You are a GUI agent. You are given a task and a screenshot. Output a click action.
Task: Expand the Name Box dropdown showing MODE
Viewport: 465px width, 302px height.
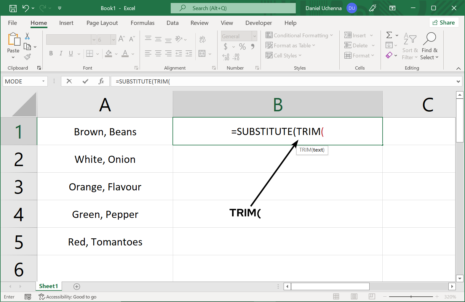click(43, 81)
